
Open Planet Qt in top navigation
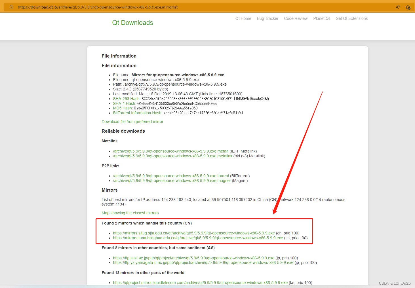[x=321, y=18]
